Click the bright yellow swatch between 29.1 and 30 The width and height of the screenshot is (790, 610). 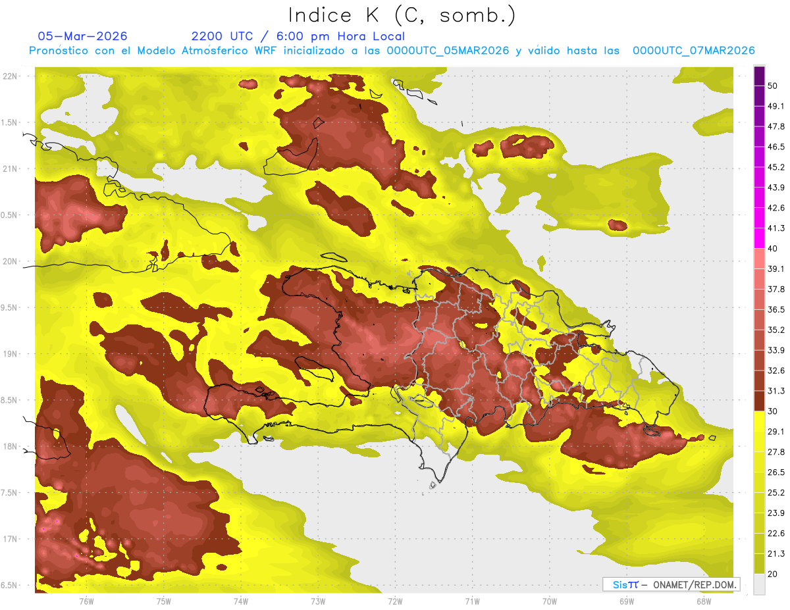tap(759, 421)
